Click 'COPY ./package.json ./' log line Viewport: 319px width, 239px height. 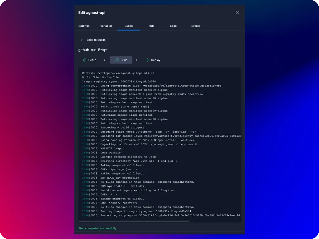[x=110, y=170]
